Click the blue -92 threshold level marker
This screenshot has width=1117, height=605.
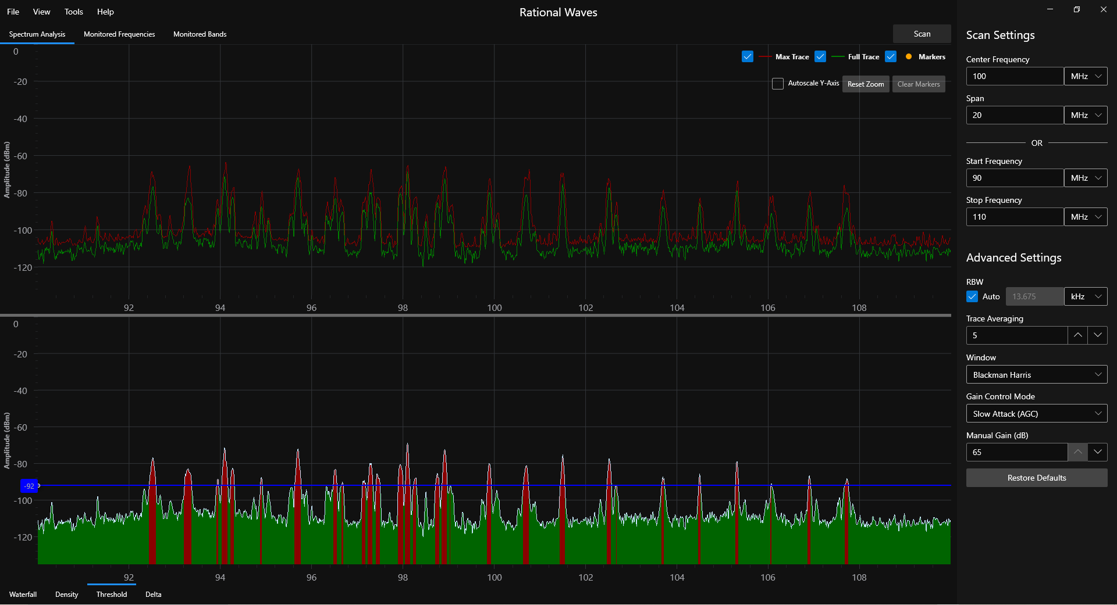pyautogui.click(x=30, y=486)
